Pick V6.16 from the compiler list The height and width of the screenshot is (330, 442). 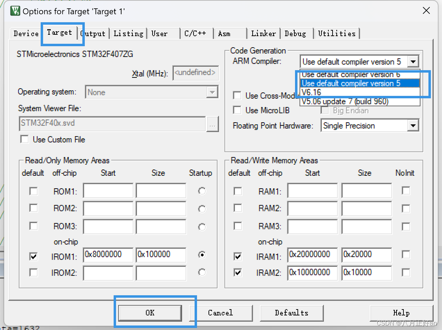pos(360,92)
